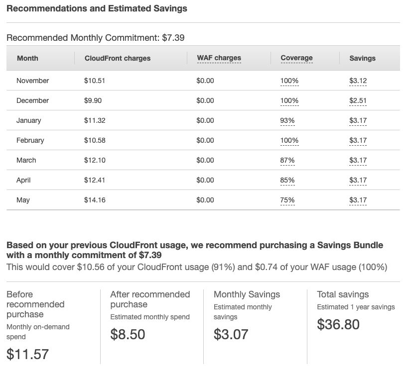Click February's 100% coverage value
Screen dimensions: 410x369
[289, 140]
